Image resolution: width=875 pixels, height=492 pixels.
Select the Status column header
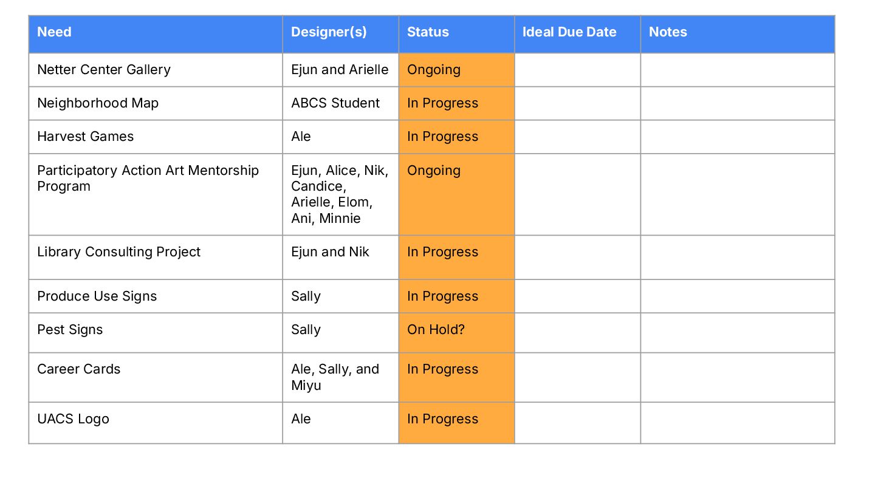pyautogui.click(x=428, y=33)
